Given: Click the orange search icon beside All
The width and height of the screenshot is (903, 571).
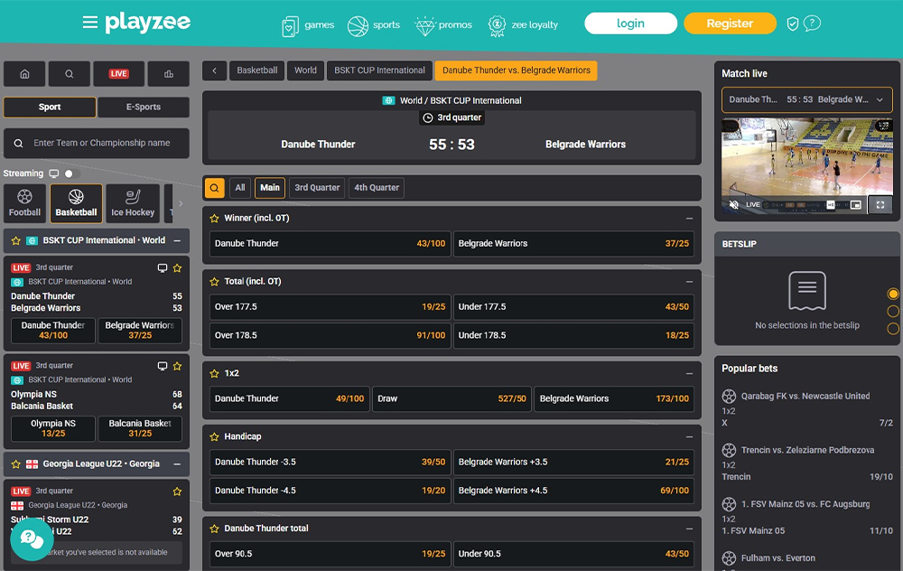Looking at the screenshot, I should click(x=214, y=188).
